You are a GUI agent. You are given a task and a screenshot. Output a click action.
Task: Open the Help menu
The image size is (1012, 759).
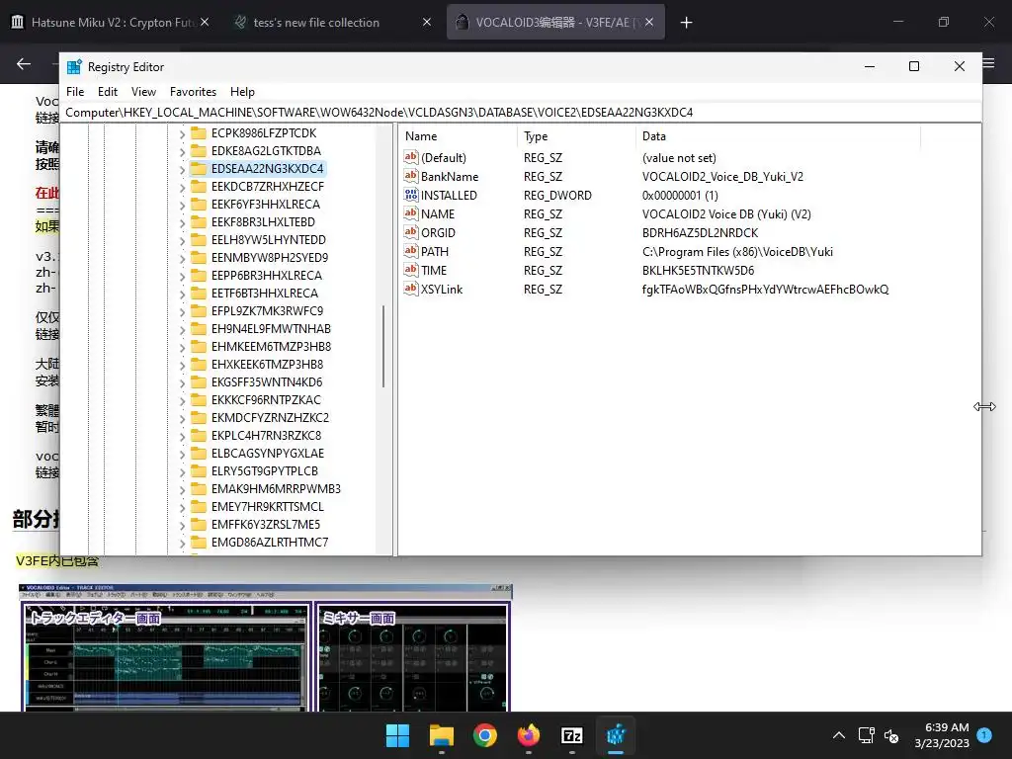coord(242,92)
